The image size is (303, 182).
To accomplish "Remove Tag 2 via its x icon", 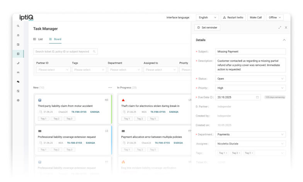I will [239, 153].
